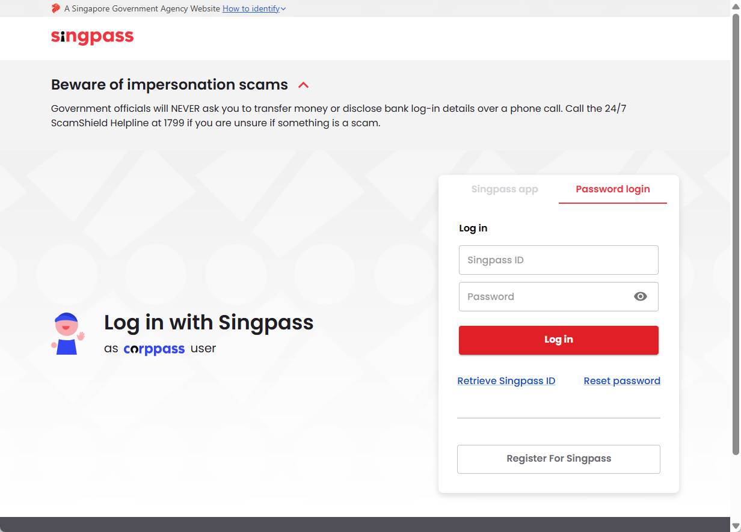Viewport: 741px width, 532px height.
Task: Collapse the impersonation scams warning chevron
Action: tap(304, 85)
